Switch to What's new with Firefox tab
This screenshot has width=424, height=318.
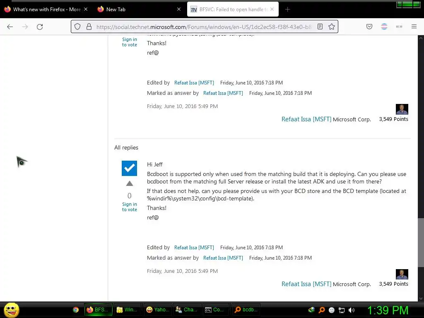[x=46, y=9]
